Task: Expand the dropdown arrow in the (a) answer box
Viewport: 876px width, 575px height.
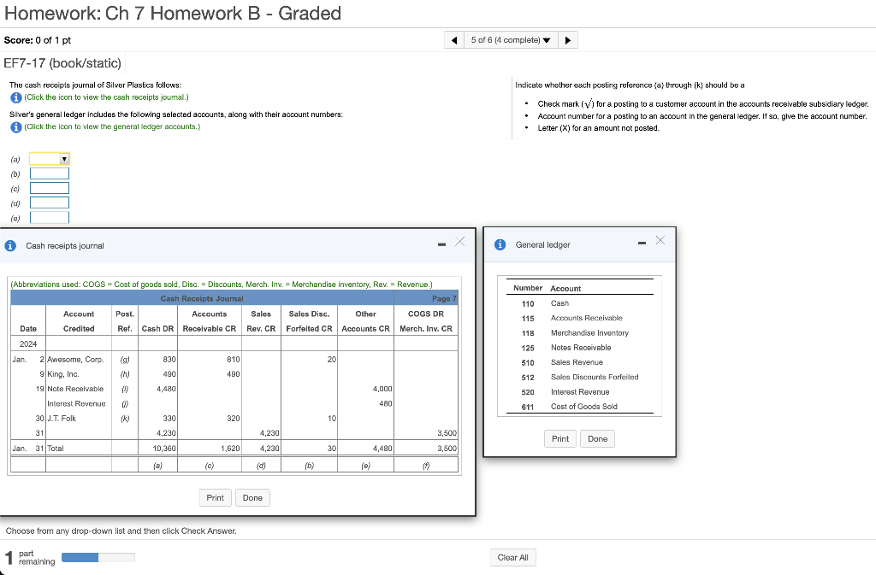Action: (x=63, y=158)
